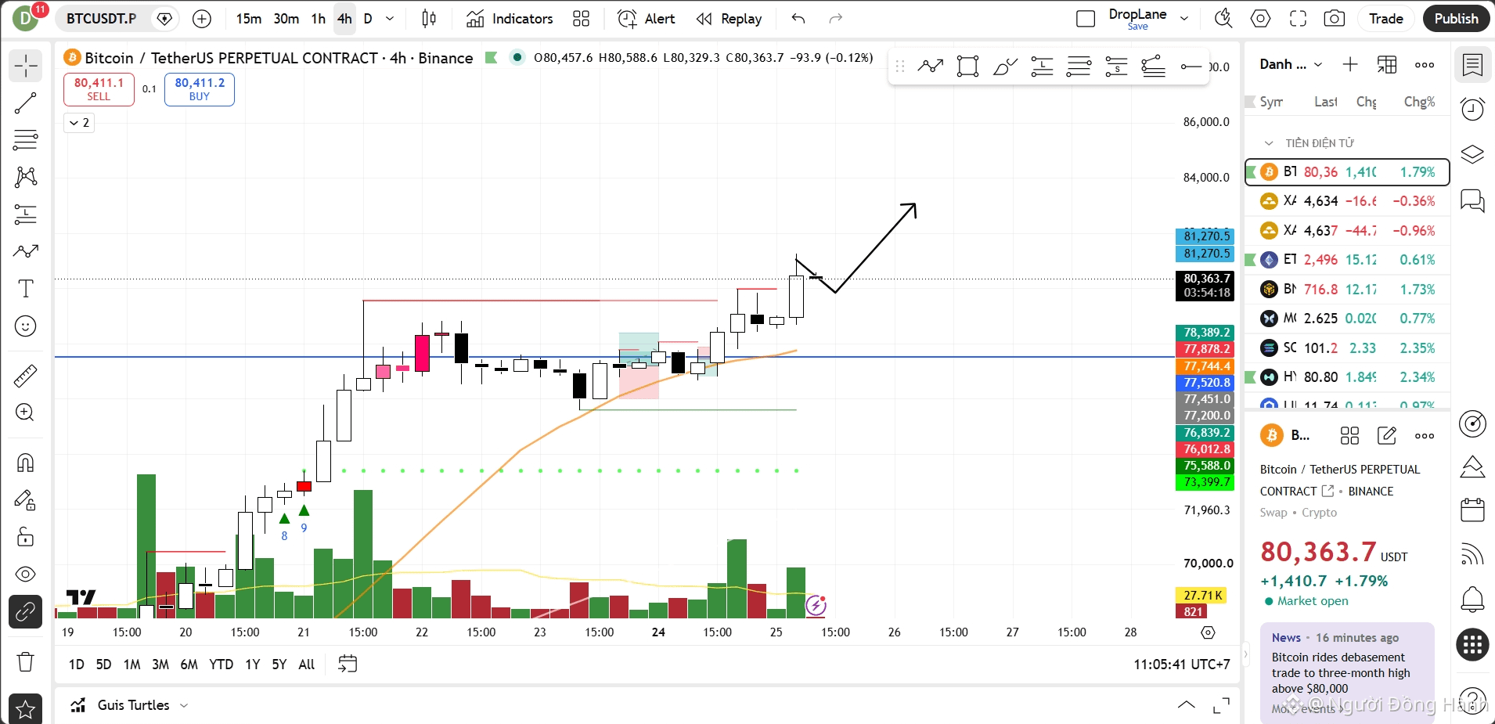Select the Text tool
This screenshot has width=1495, height=724.
pyautogui.click(x=26, y=289)
